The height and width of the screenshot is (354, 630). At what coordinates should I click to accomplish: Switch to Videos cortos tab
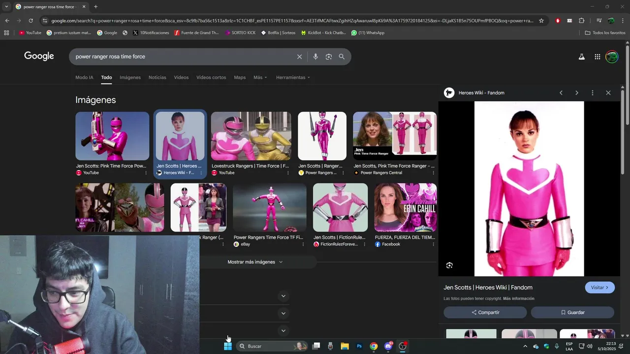211,78
